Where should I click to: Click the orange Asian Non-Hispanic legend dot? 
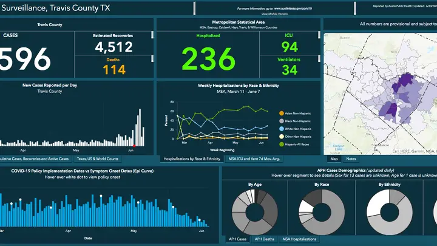point(280,113)
